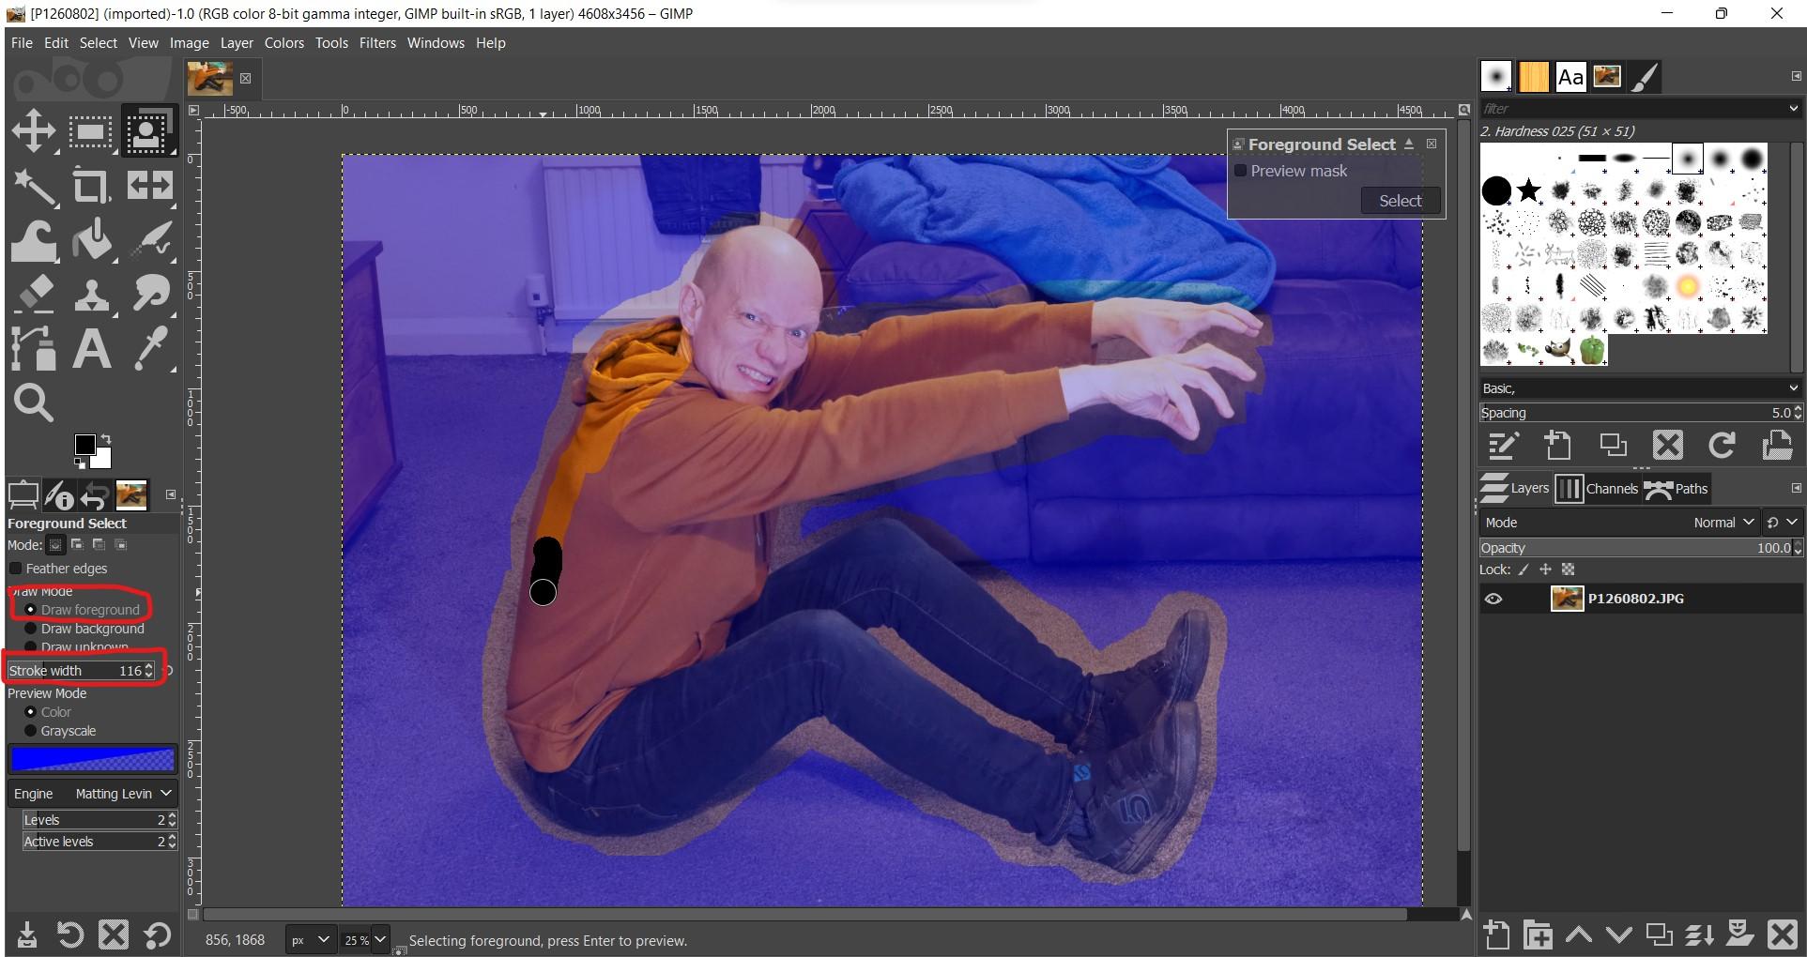Select the Fuzzy Select tool

(x=34, y=185)
